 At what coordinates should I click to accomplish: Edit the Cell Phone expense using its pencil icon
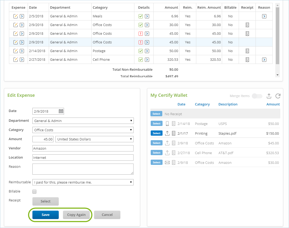(16, 59)
